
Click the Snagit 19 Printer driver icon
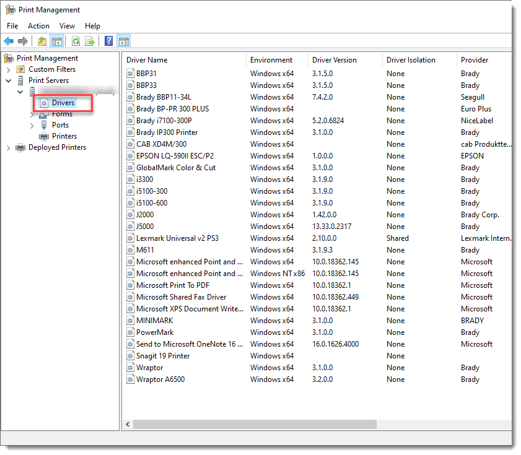130,356
